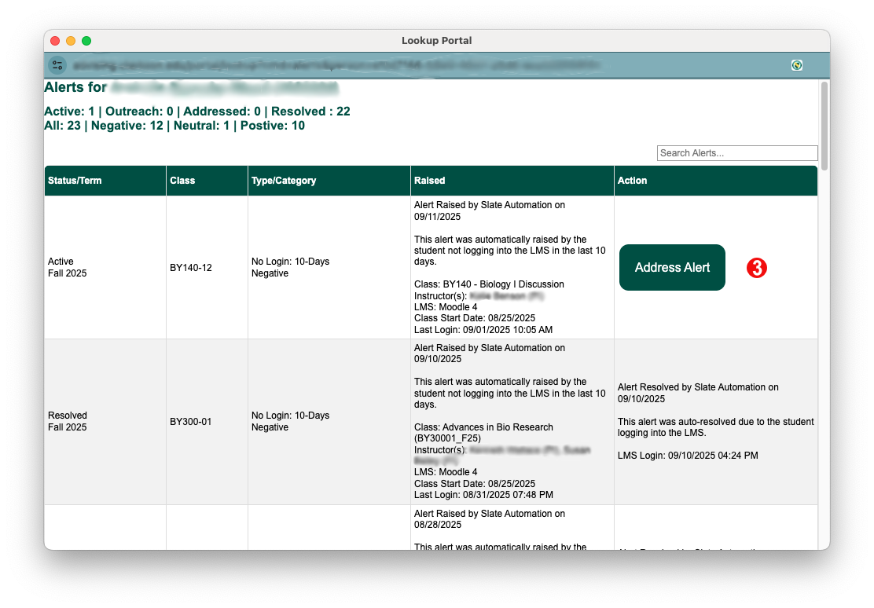
Task: Filter by Active: 1 alerts
Action: (x=69, y=112)
